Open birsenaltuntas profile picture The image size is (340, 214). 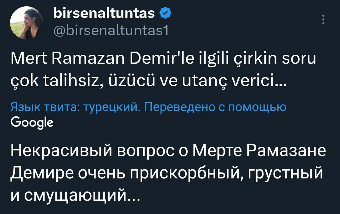point(26,23)
